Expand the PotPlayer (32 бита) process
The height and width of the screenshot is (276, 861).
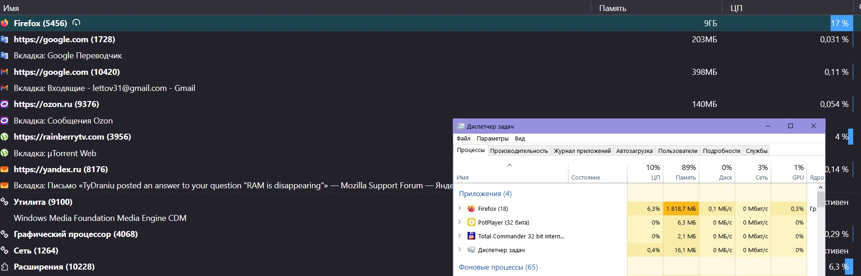(459, 222)
